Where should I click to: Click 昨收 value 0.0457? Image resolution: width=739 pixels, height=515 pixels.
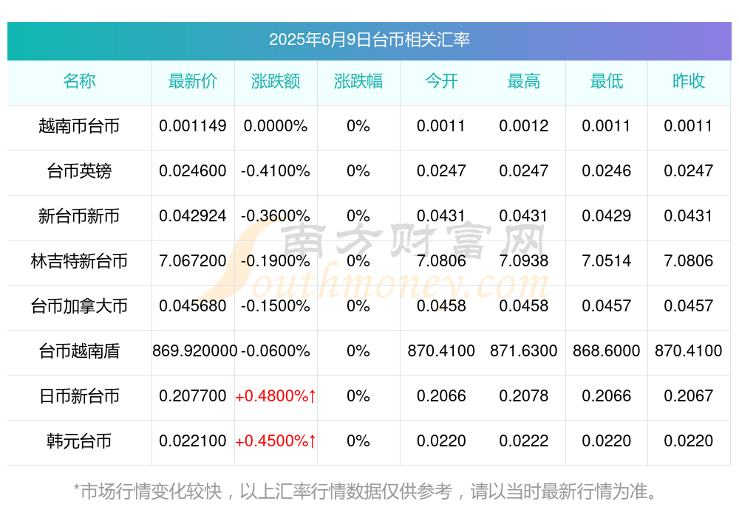689,306
